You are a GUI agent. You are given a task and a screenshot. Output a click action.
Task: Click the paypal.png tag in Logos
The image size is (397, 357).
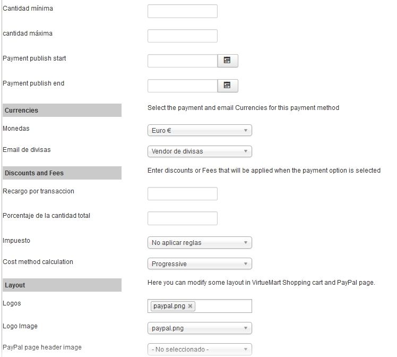click(169, 306)
